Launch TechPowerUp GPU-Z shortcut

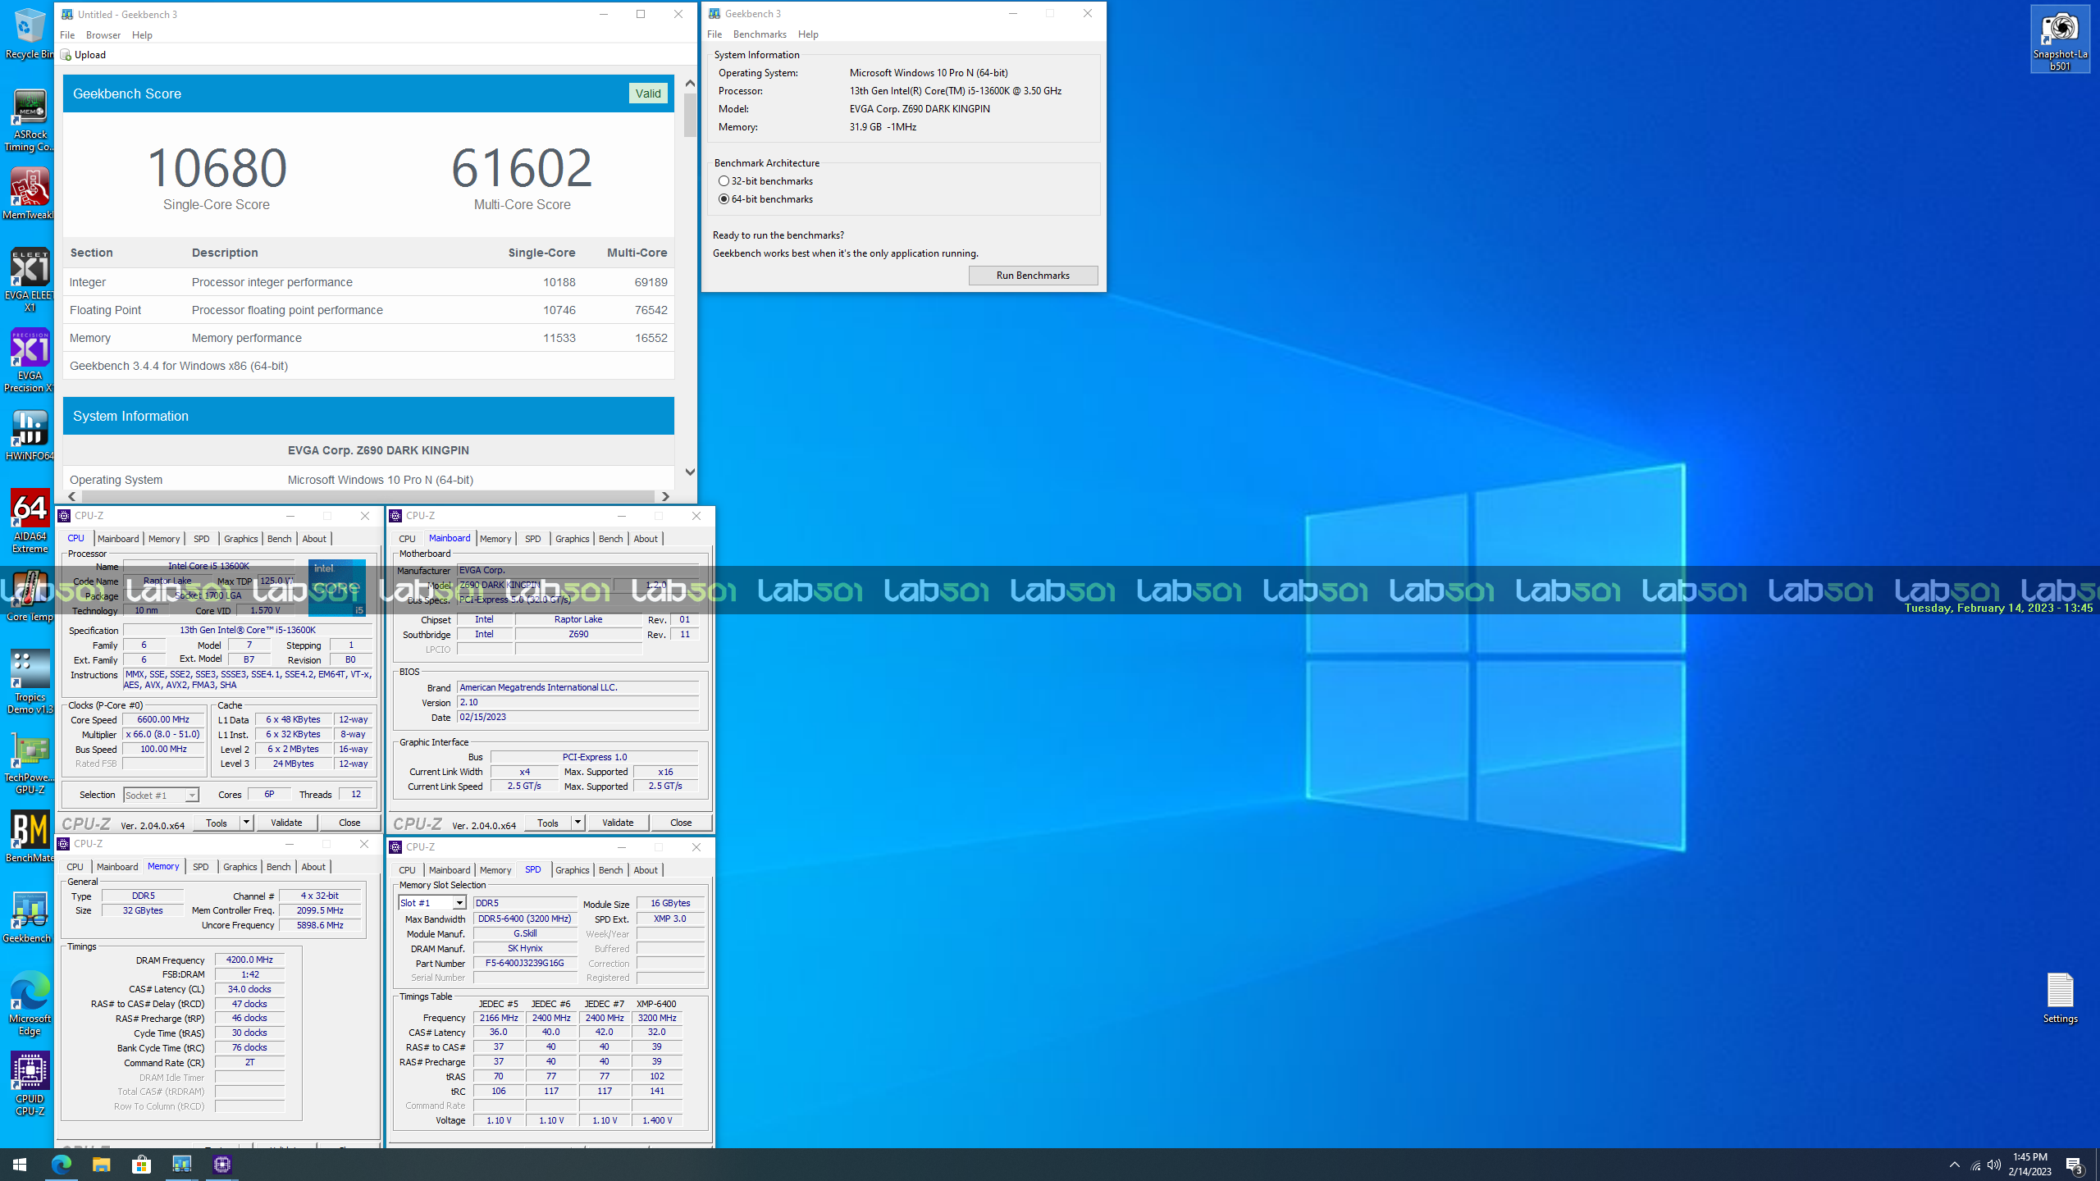(x=30, y=762)
